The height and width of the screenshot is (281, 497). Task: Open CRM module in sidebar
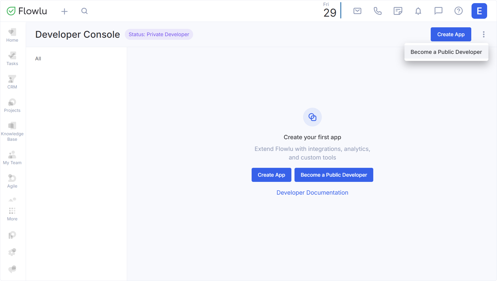pyautogui.click(x=12, y=82)
